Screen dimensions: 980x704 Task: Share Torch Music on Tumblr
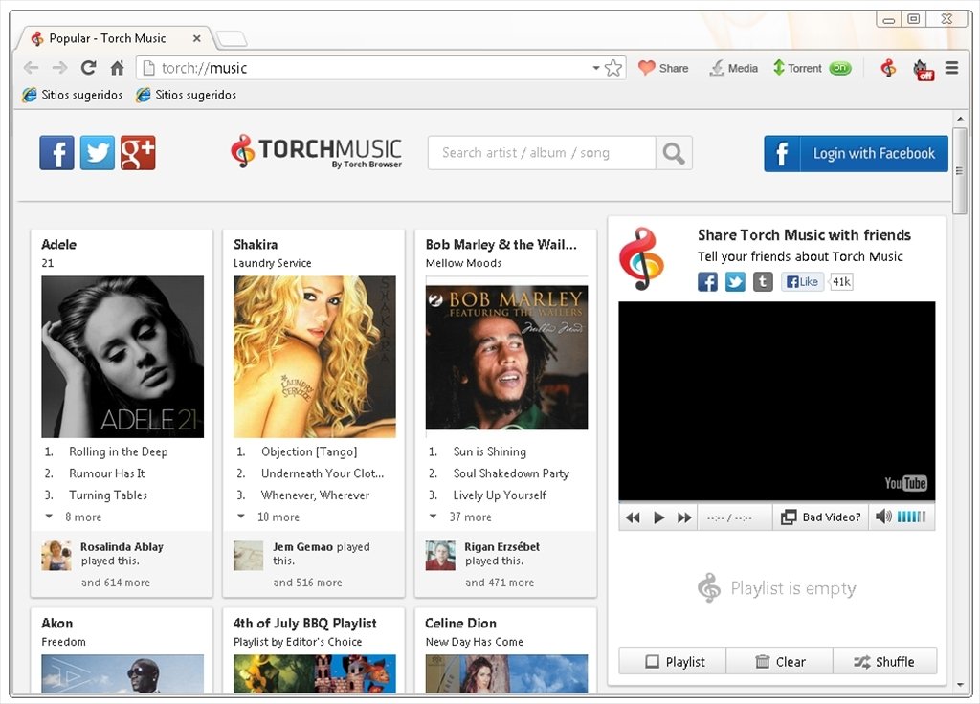pyautogui.click(x=763, y=282)
